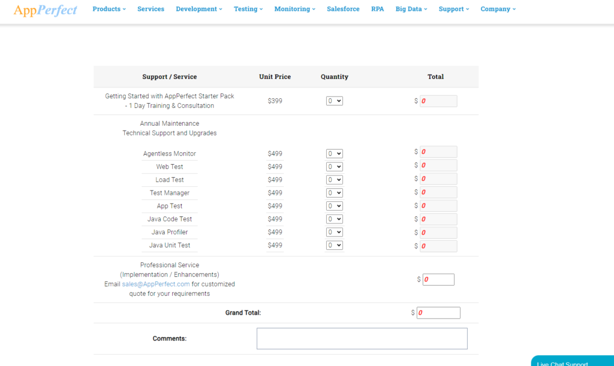614x366 pixels.
Task: Open Test Manager quantity dropdown
Action: click(335, 193)
